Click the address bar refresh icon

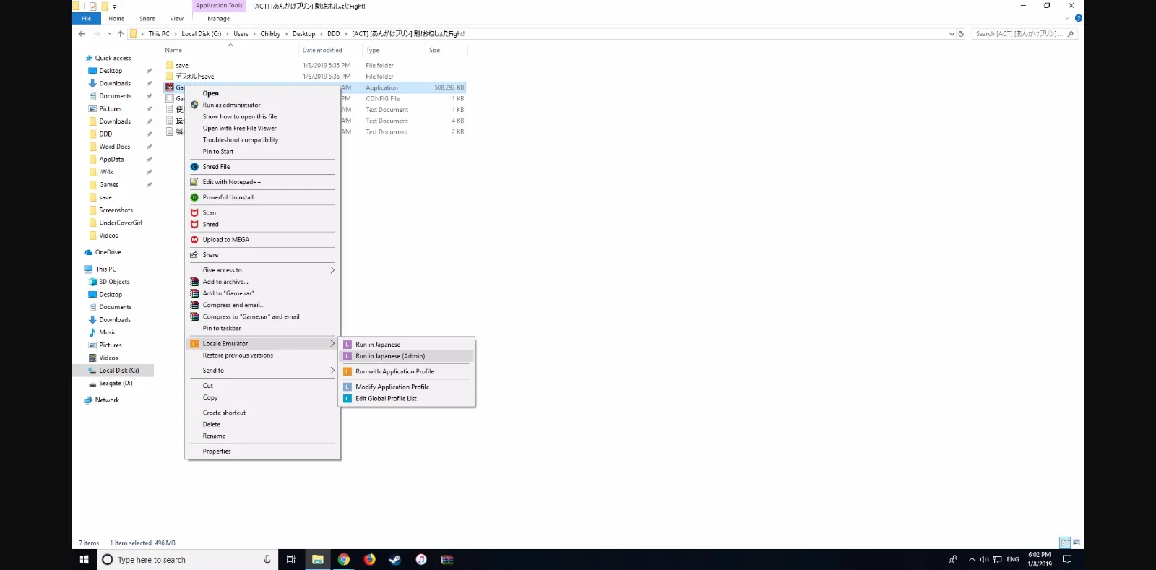(961, 34)
